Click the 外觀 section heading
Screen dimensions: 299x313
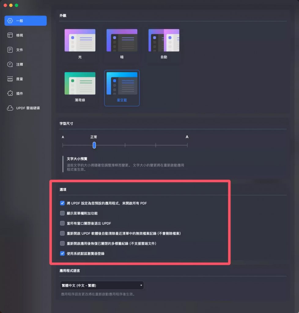coord(63,16)
